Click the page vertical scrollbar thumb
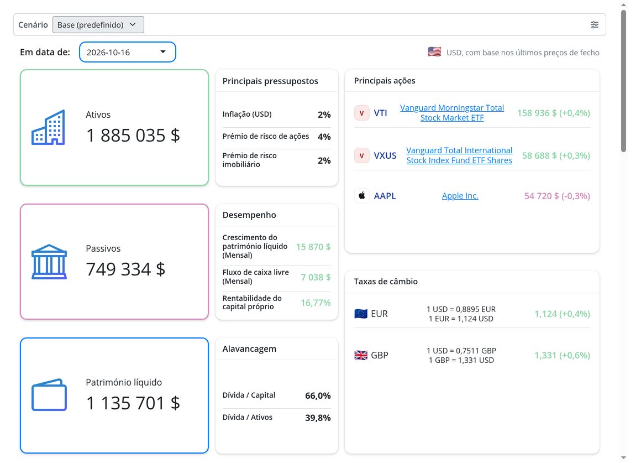The width and height of the screenshot is (641, 463). coord(623,81)
